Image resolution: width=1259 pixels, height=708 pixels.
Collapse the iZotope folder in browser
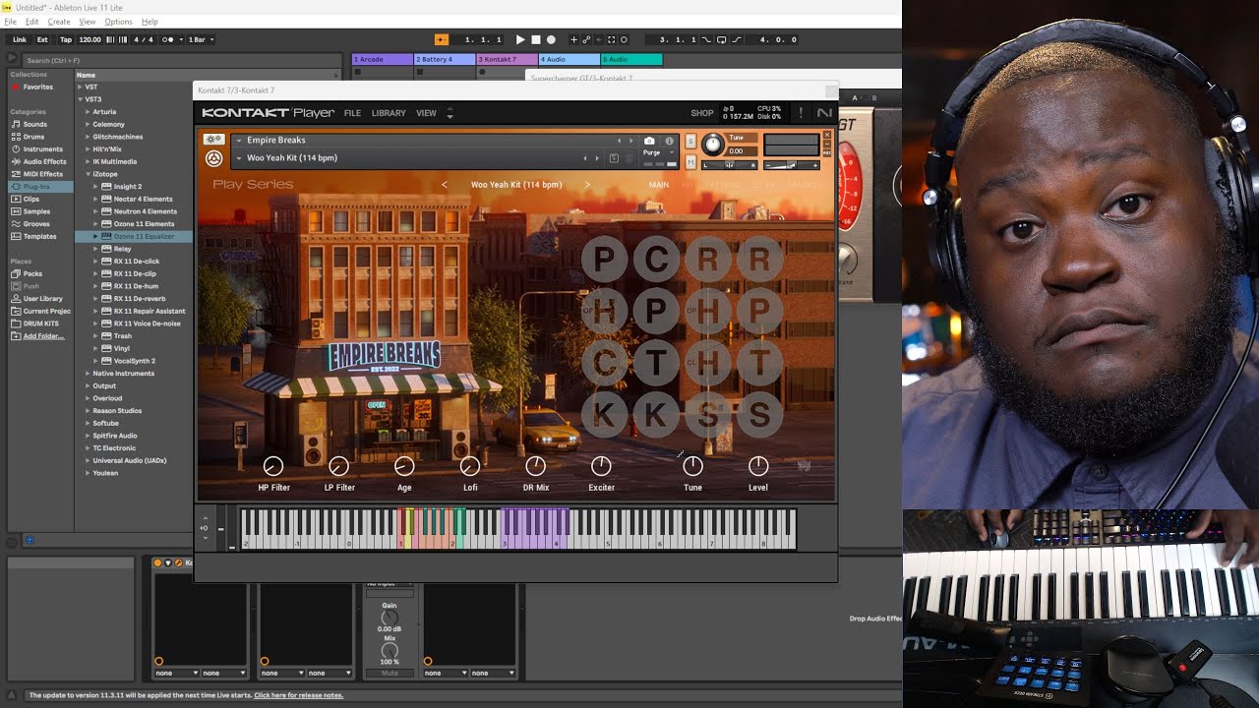click(x=88, y=174)
